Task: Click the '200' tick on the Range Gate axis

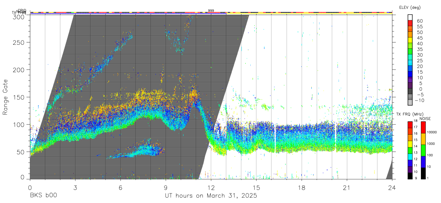Action: pyautogui.click(x=18, y=69)
